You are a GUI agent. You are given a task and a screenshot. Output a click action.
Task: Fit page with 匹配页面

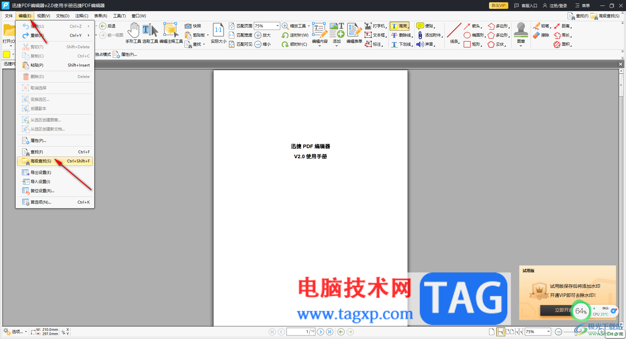241,26
